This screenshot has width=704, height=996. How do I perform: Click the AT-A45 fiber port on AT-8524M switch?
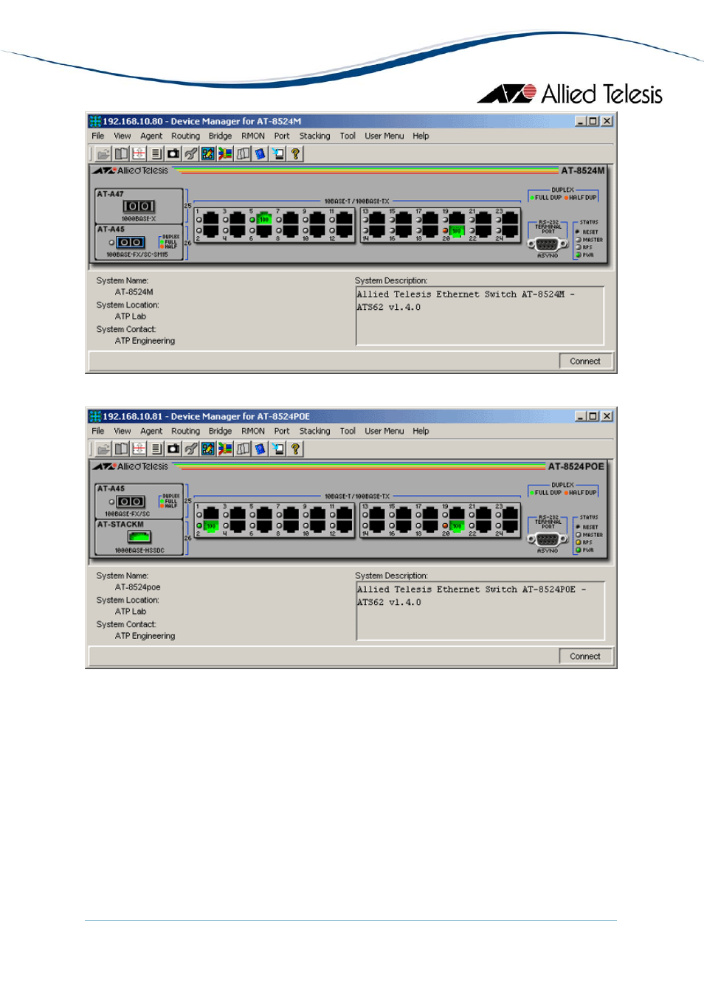[x=131, y=242]
